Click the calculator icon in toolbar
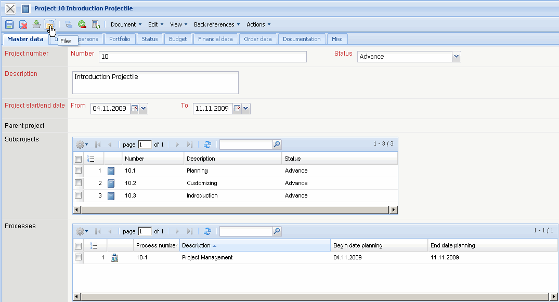Viewport: 559px width, 302px height. tap(96, 24)
